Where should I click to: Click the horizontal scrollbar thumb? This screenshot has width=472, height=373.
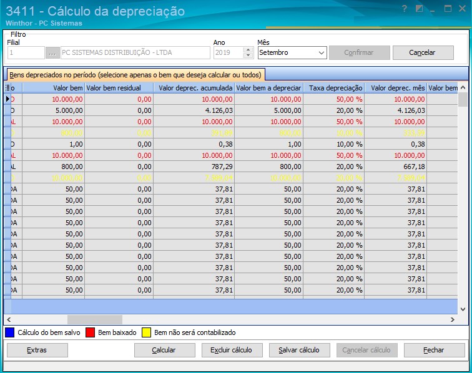[95, 319]
